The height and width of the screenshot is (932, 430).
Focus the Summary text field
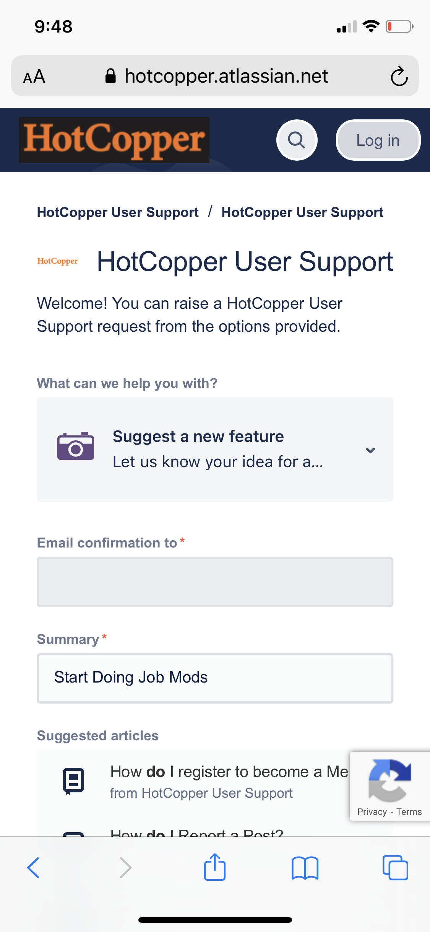(215, 678)
